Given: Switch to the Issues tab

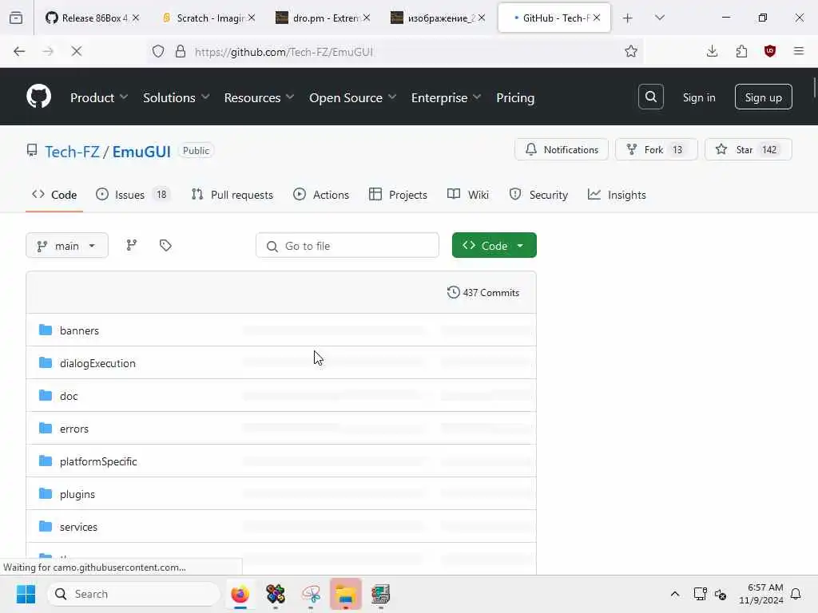Looking at the screenshot, I should click(x=133, y=195).
